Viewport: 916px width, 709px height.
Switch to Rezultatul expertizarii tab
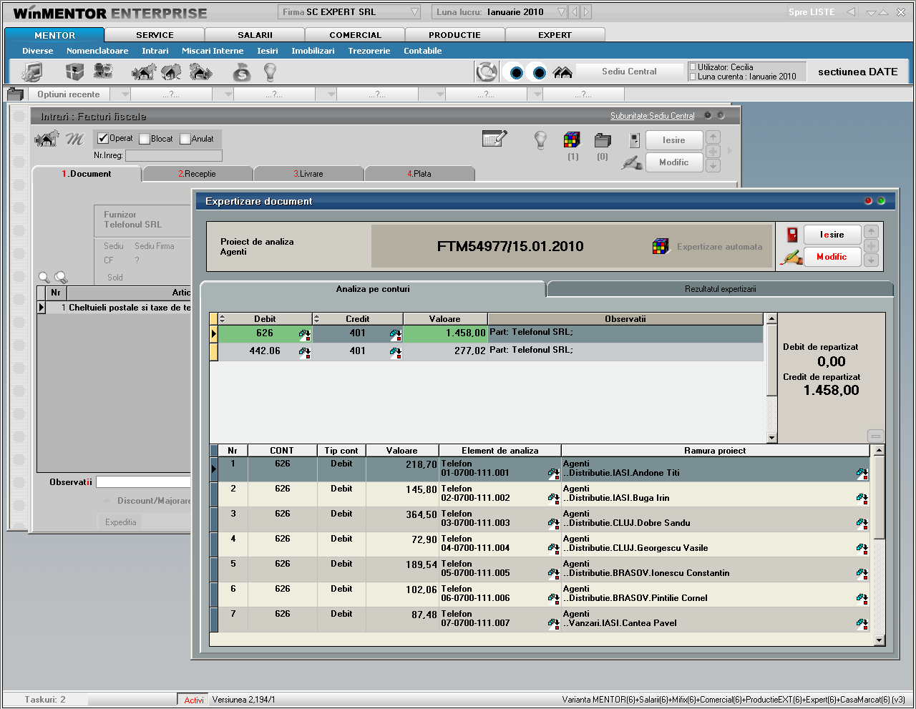coord(720,289)
